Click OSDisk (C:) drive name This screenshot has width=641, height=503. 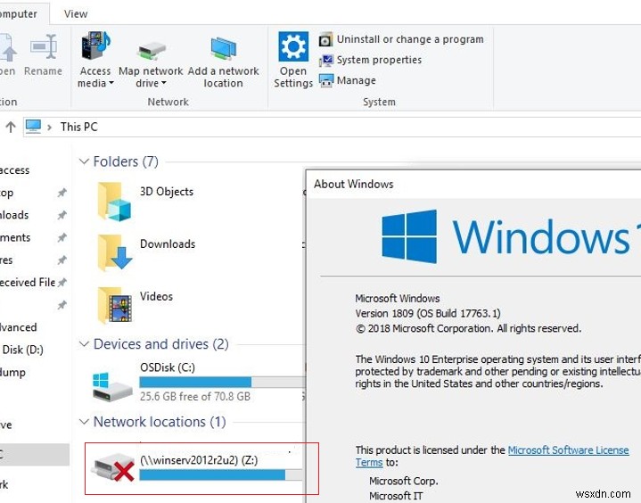pyautogui.click(x=168, y=367)
